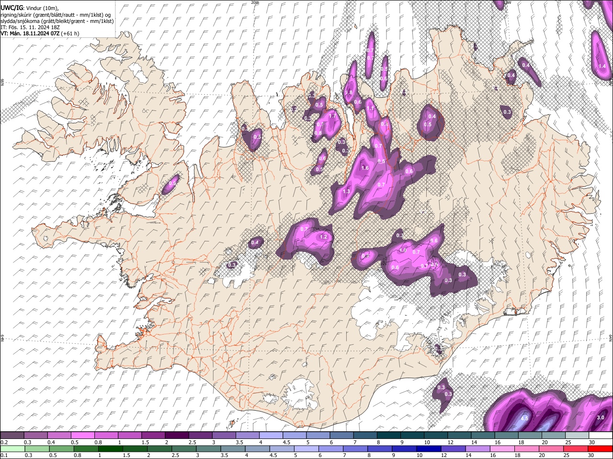Select the dark teal 8–9 snow legend swatch
Screen dimensions: 613x459
(x=389, y=435)
